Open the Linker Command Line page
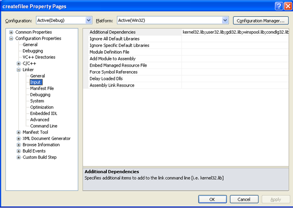 43,126
